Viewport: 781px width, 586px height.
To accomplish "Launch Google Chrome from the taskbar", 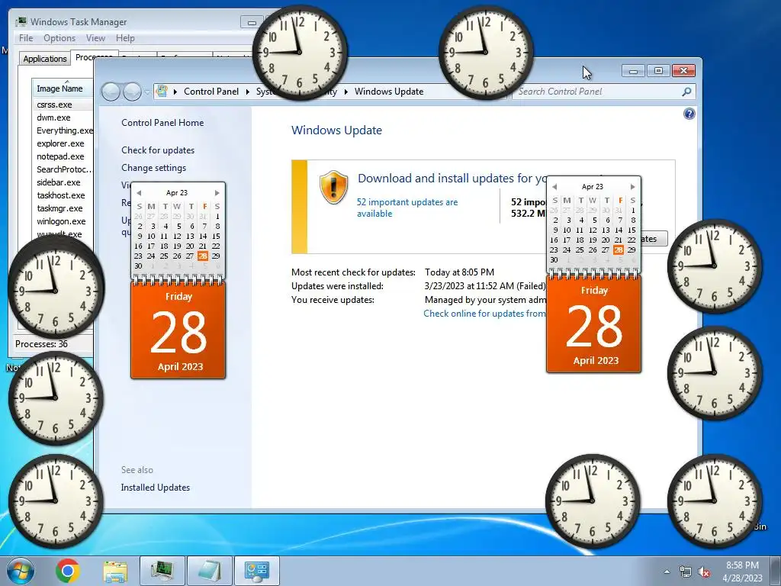I will (x=68, y=571).
